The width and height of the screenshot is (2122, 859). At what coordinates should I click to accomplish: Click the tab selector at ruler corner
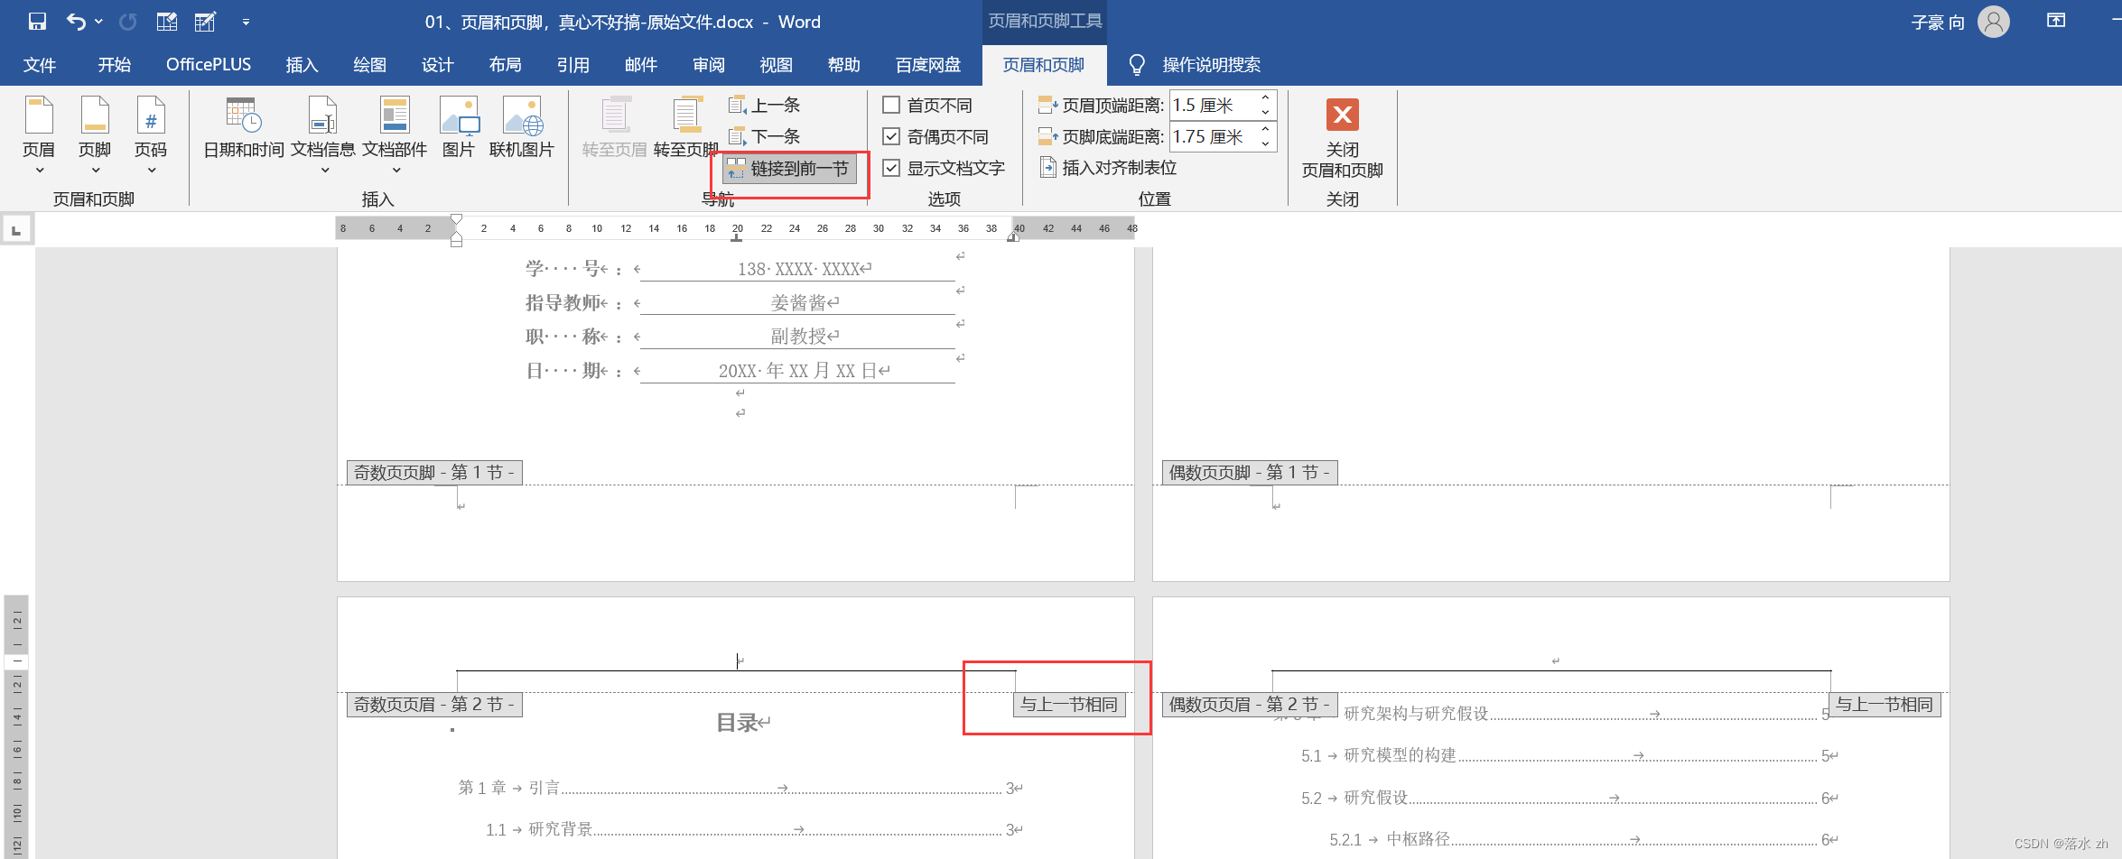click(16, 230)
